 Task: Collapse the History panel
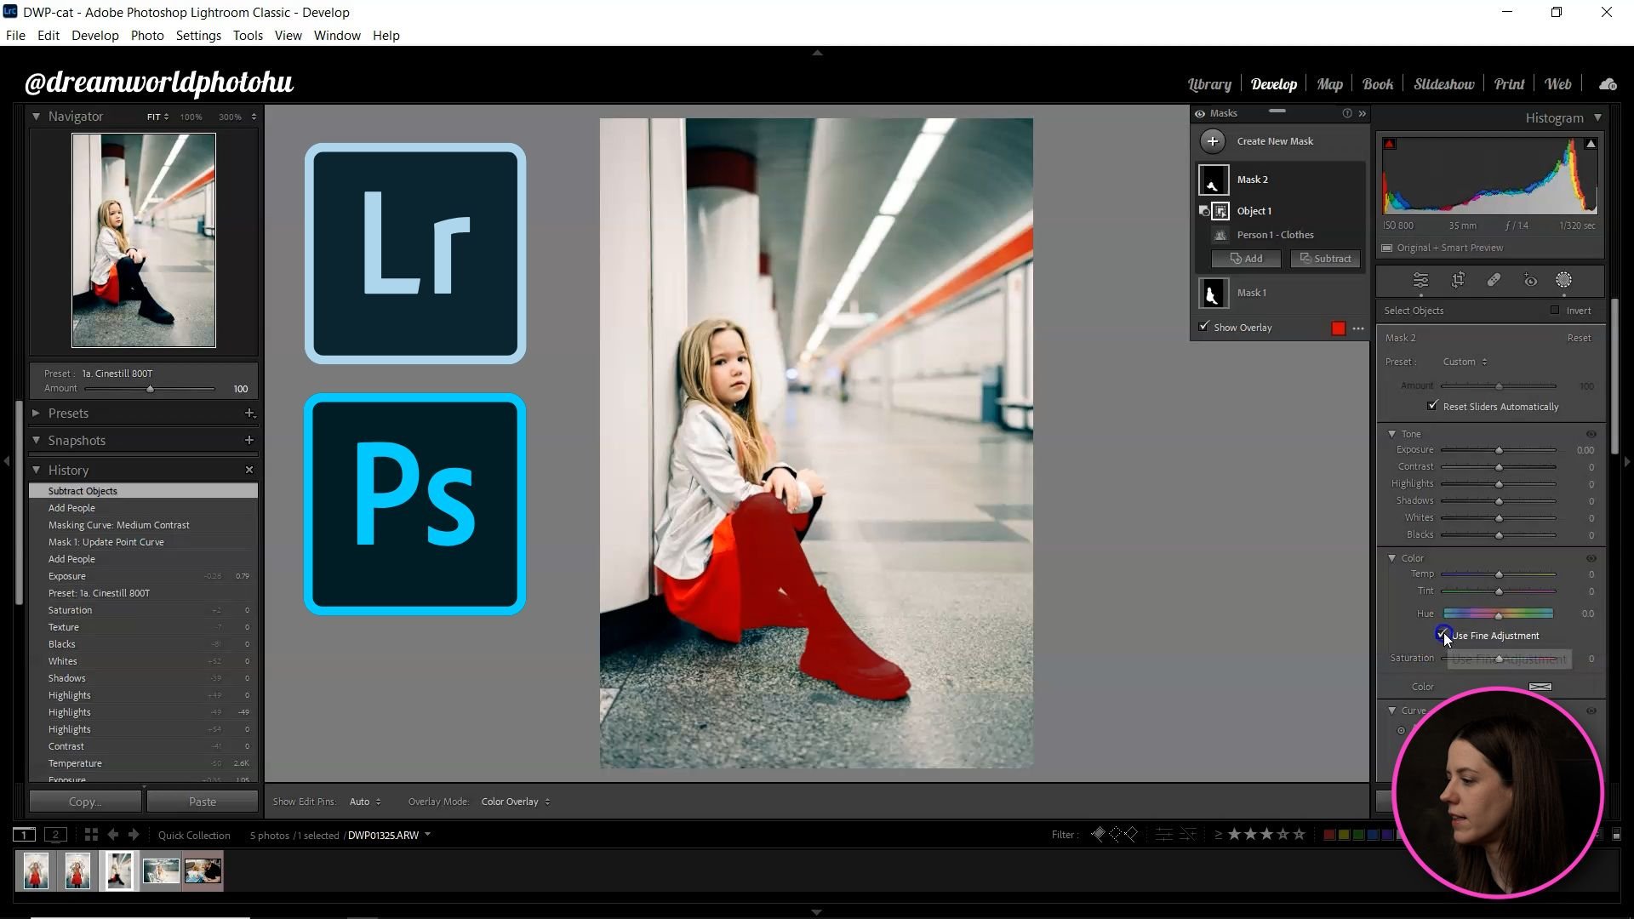coord(36,470)
